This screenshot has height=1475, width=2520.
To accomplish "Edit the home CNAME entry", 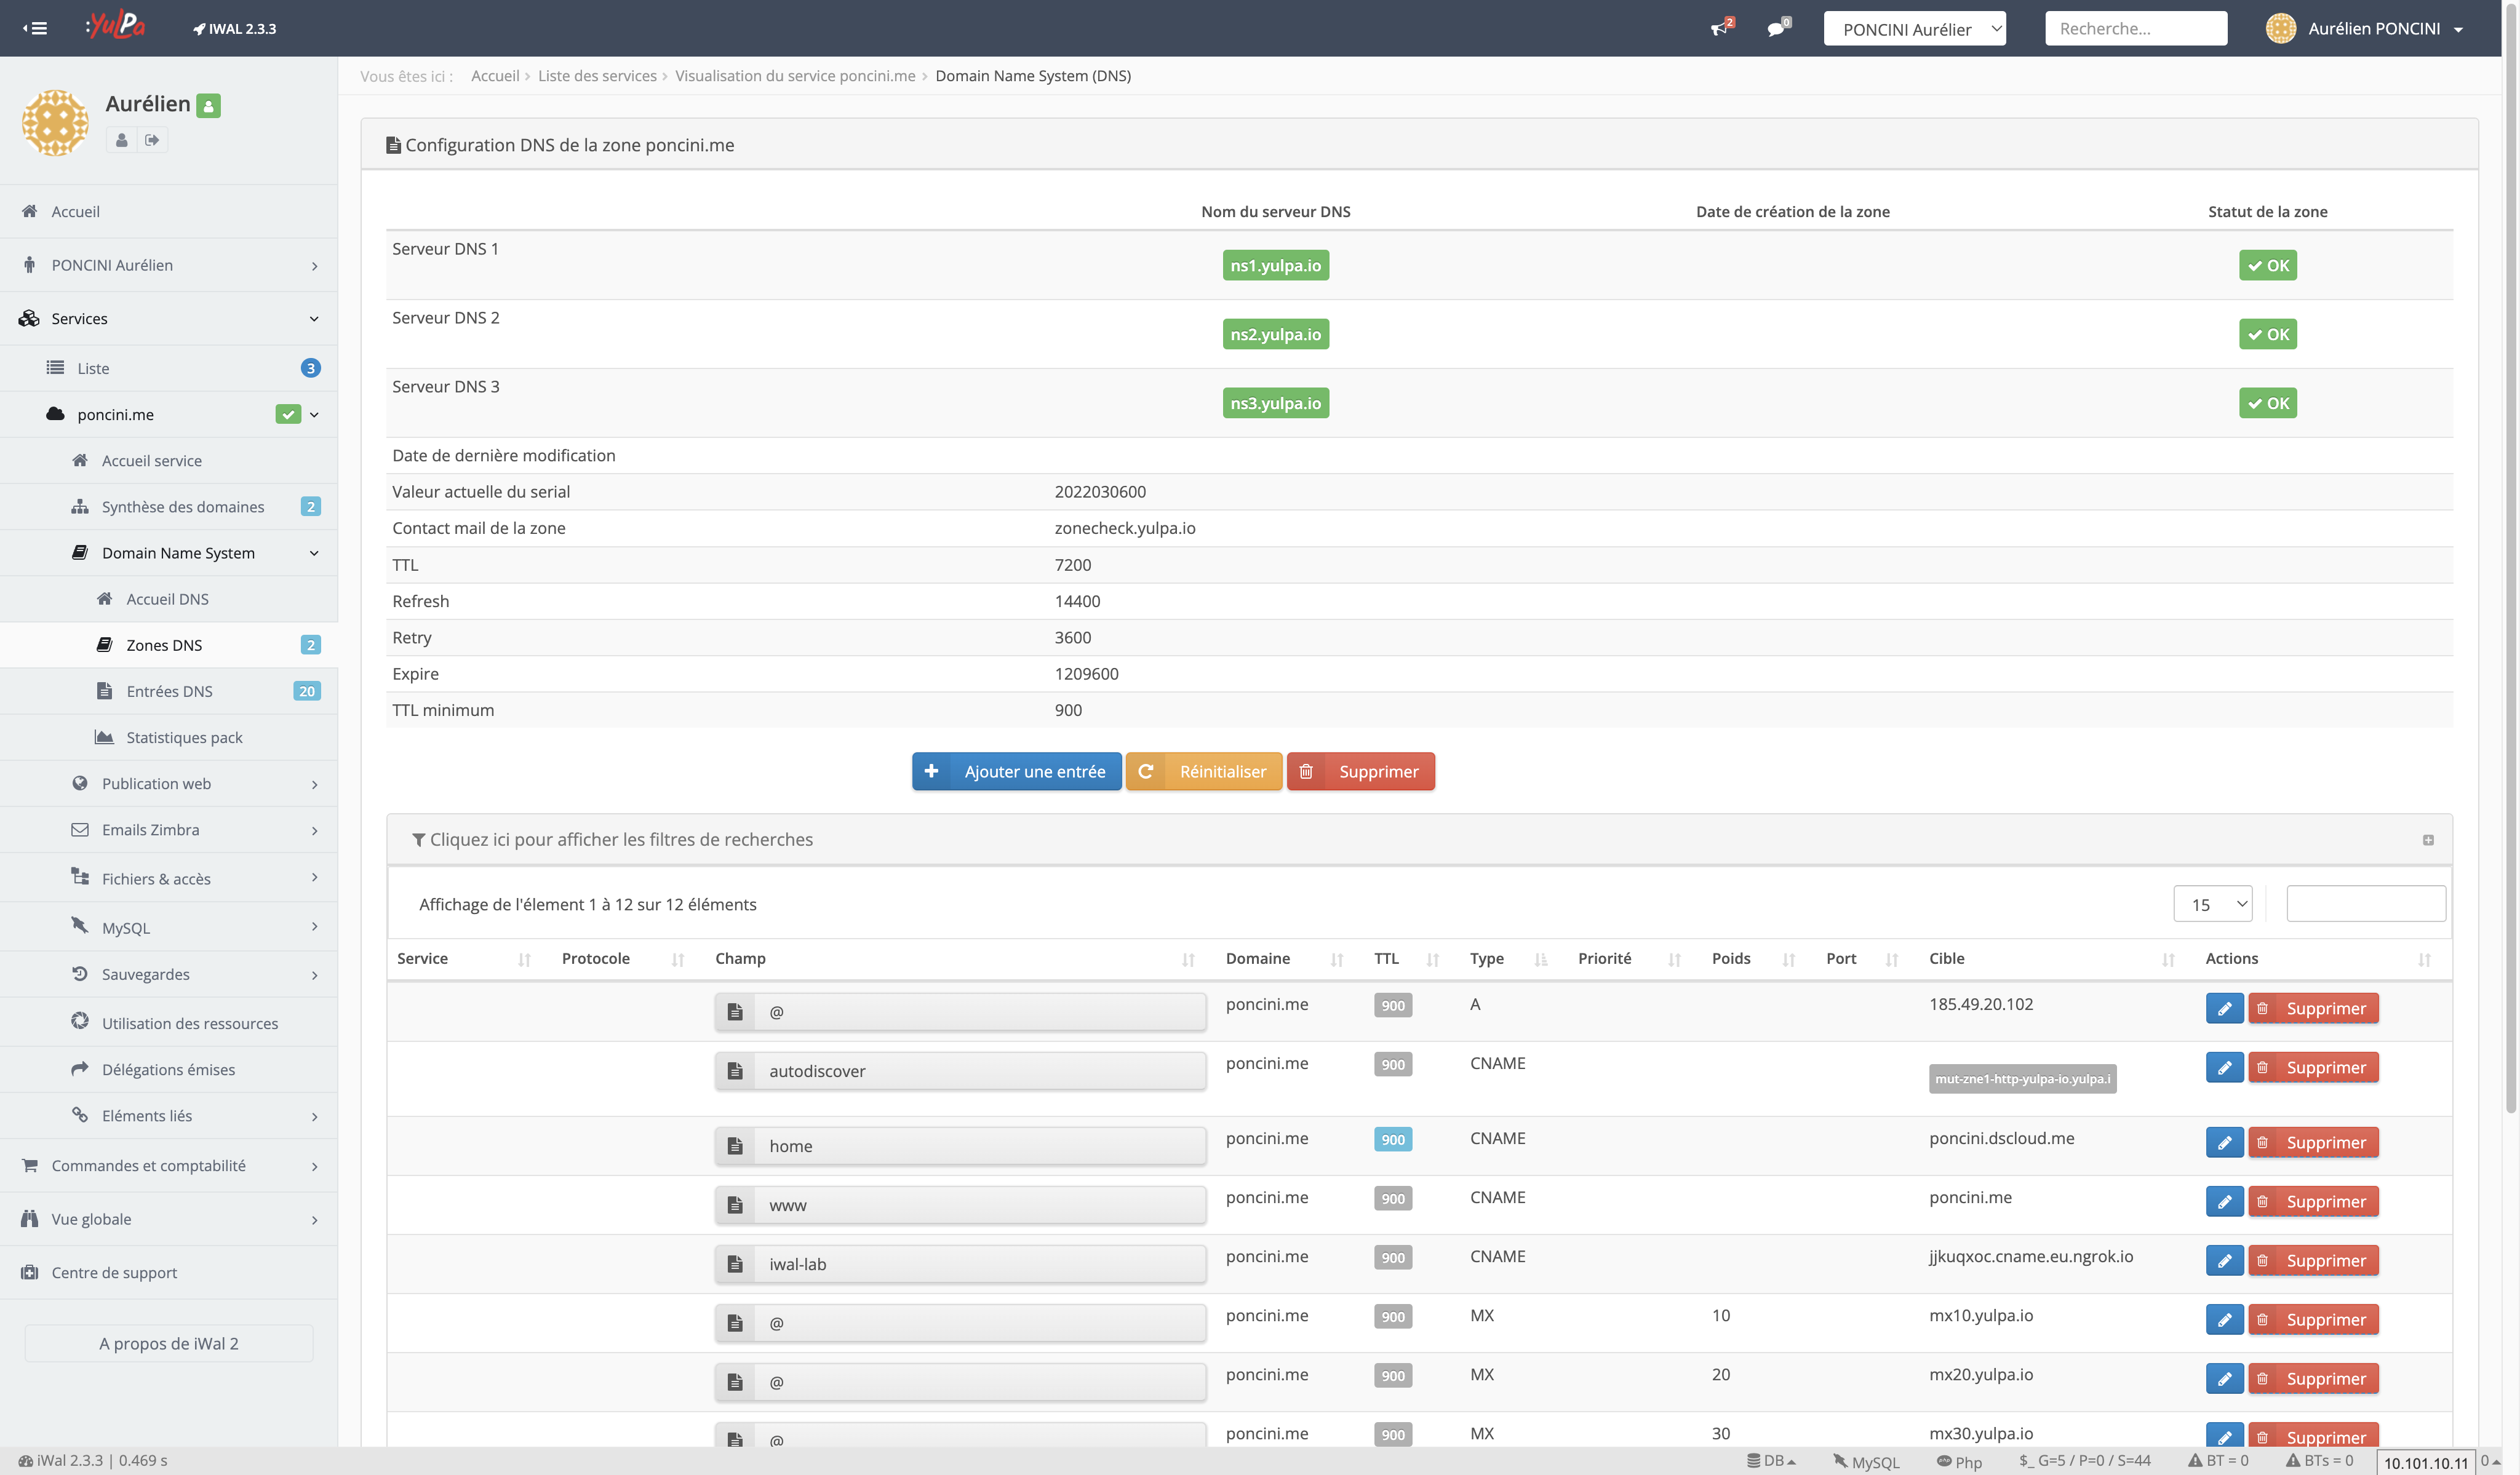I will [2224, 1142].
